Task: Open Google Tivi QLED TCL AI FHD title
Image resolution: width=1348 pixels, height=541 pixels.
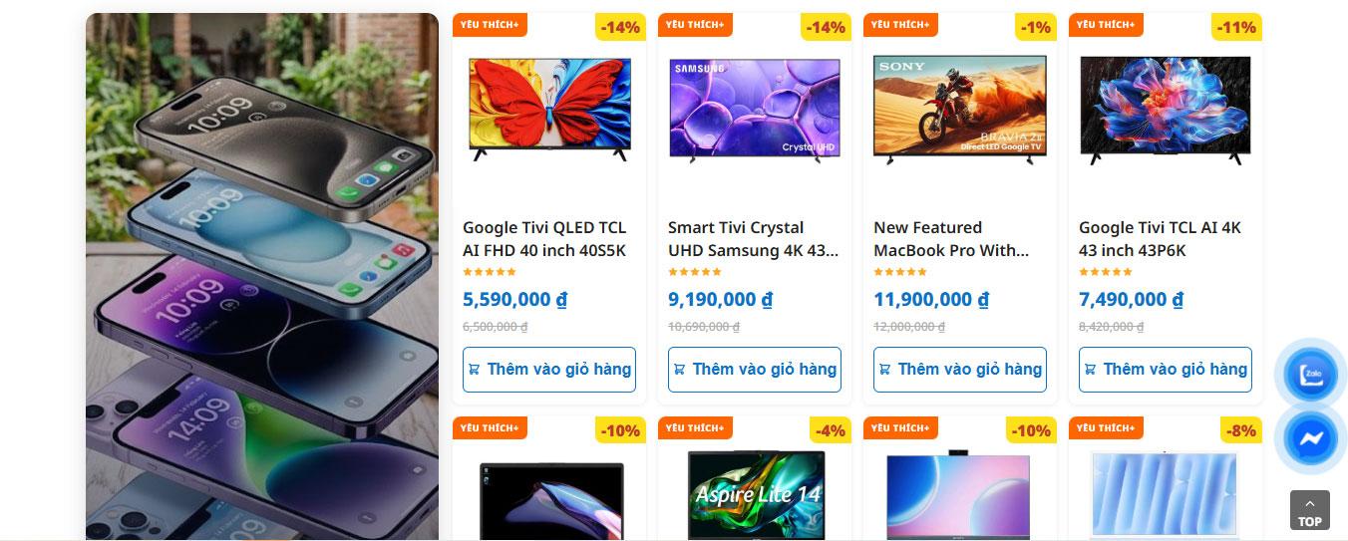Action: point(545,239)
